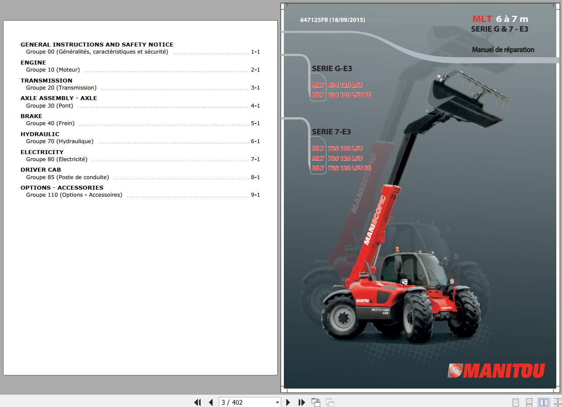Click document number 647125FR (18/09/2015)
Screen dimensions: 562x407
333,20
